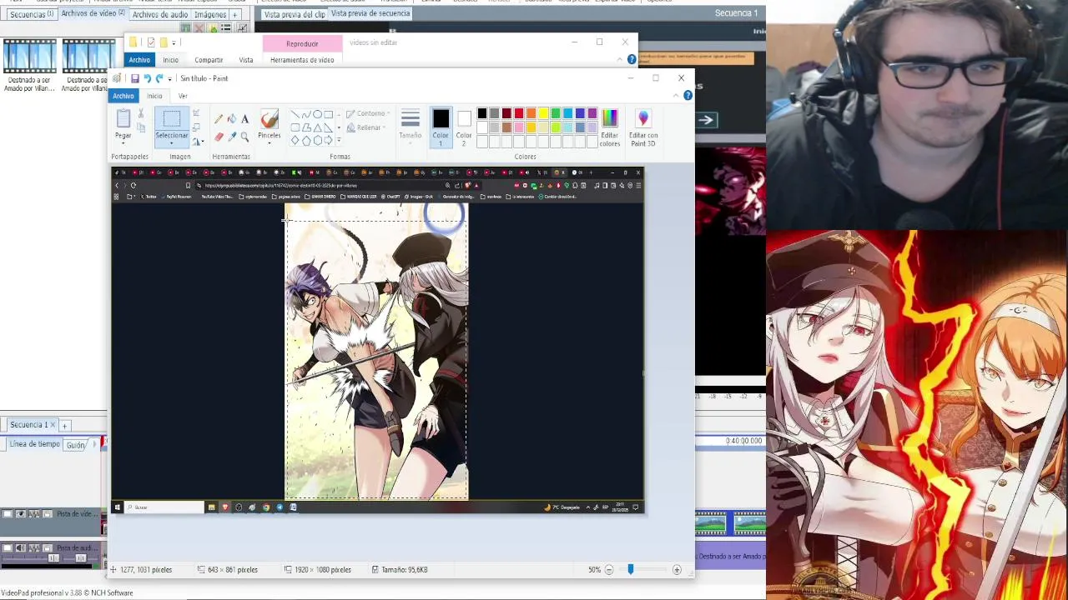Click the File Explorer help icon
The width and height of the screenshot is (1068, 600).
[x=632, y=60]
